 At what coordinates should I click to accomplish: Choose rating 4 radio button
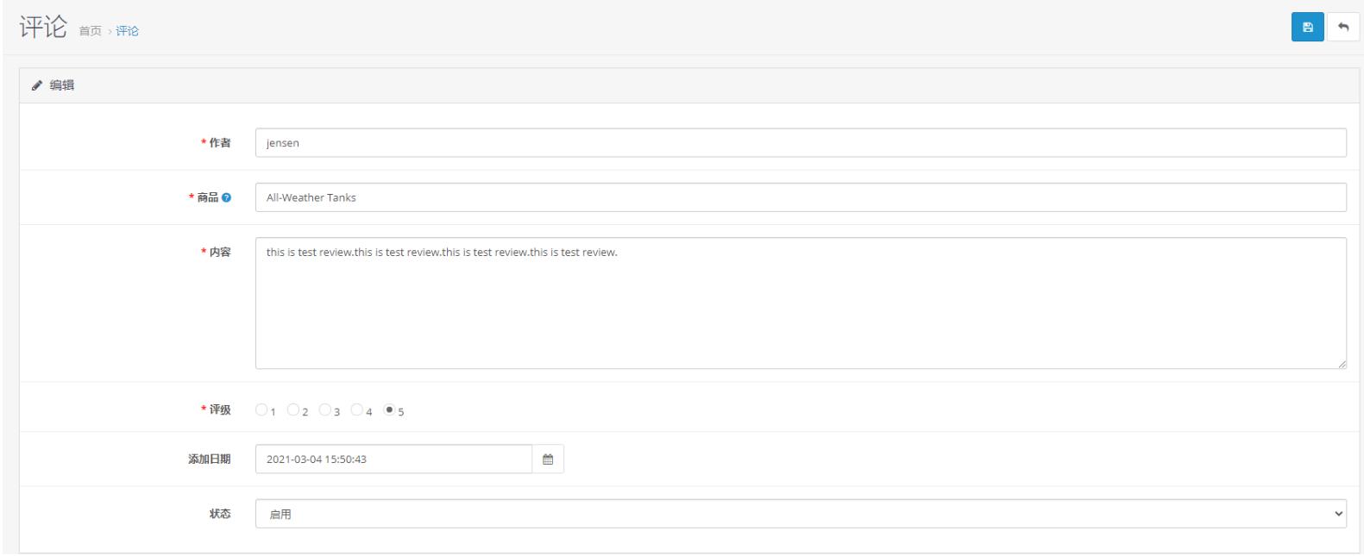[x=357, y=410]
